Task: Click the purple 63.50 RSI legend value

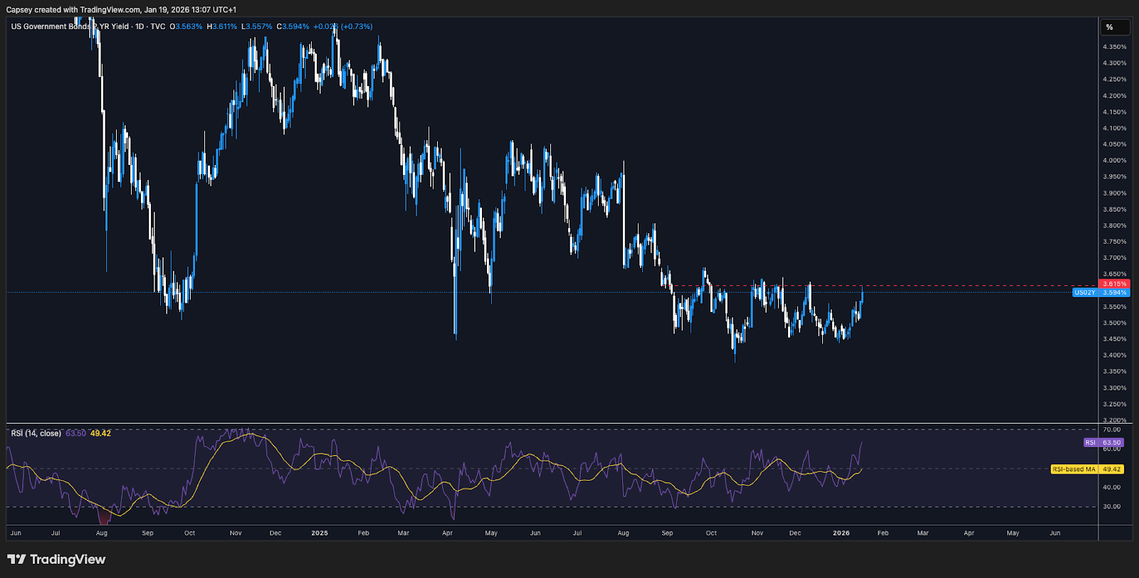Action: [x=75, y=433]
